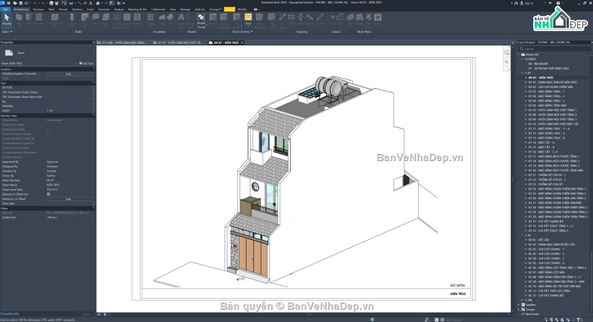Image resolution: width=593 pixels, height=322 pixels.
Task: Select the Modify tool in ribbon
Action: (6, 20)
